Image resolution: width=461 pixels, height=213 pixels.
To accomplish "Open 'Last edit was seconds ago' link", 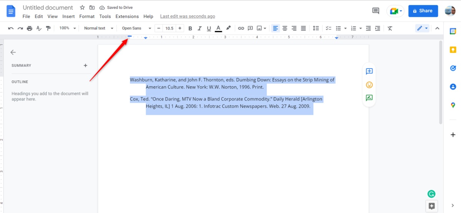I will coord(187,16).
